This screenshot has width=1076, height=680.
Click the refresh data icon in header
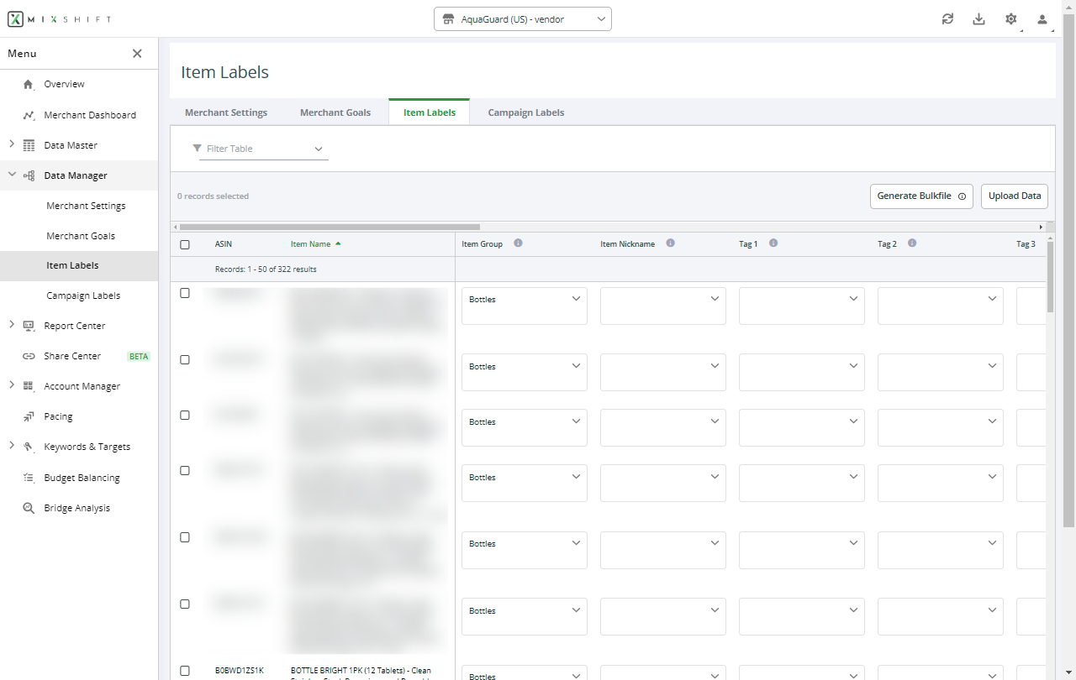pos(947,19)
